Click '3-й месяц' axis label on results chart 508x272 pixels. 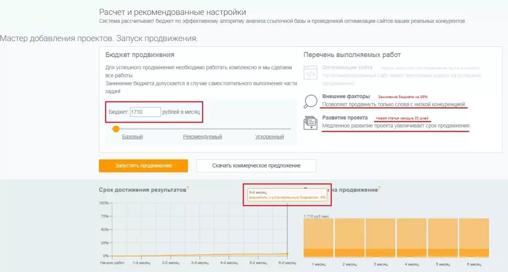pyautogui.click(x=199, y=263)
